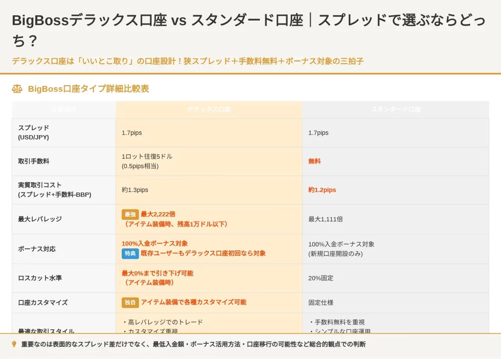
Task: Click the ・手数料無料を重視 bullet
Action: [337, 322]
